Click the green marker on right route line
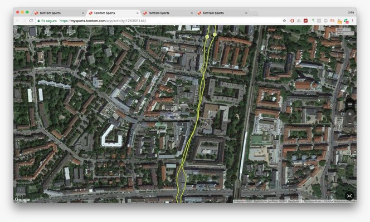The image size is (370, 222). [x=215, y=34]
